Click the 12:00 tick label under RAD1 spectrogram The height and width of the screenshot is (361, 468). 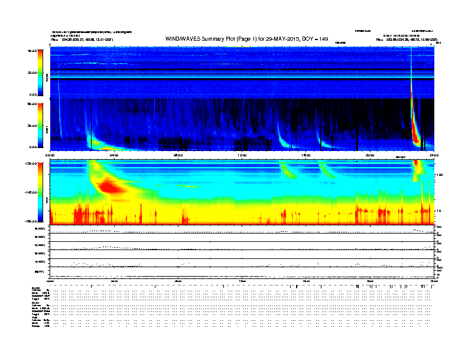click(x=242, y=155)
